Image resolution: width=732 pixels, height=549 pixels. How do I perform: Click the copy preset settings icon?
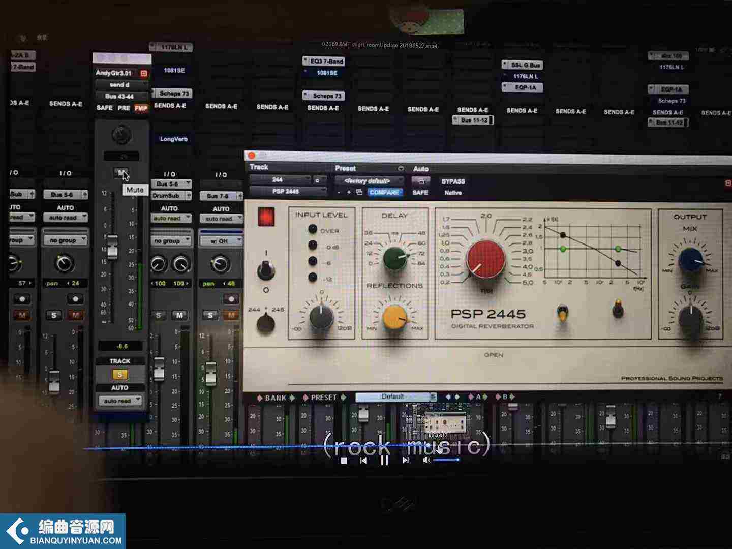point(359,192)
